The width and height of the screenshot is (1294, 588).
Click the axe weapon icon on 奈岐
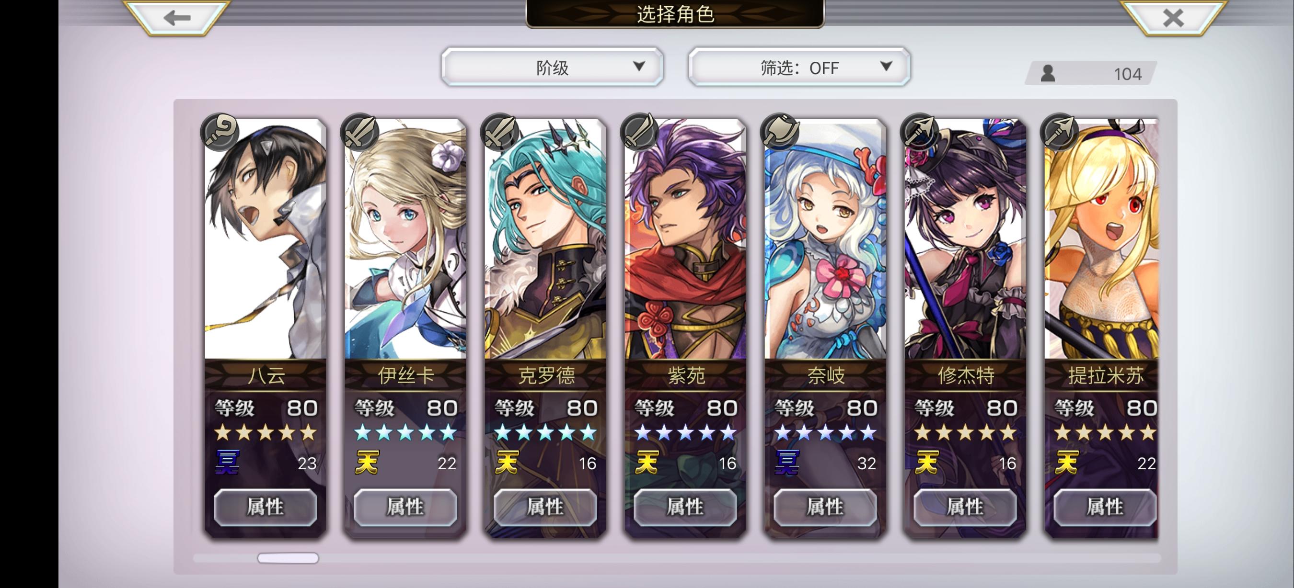click(780, 133)
